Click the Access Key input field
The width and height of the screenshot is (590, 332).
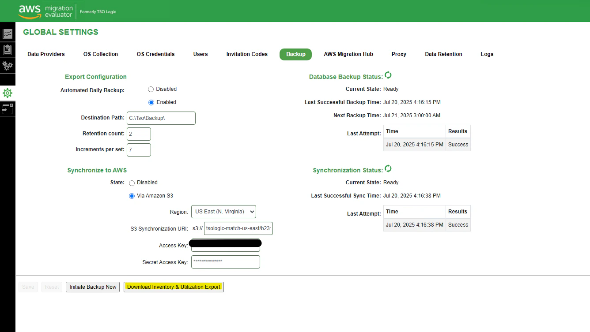[225, 246]
